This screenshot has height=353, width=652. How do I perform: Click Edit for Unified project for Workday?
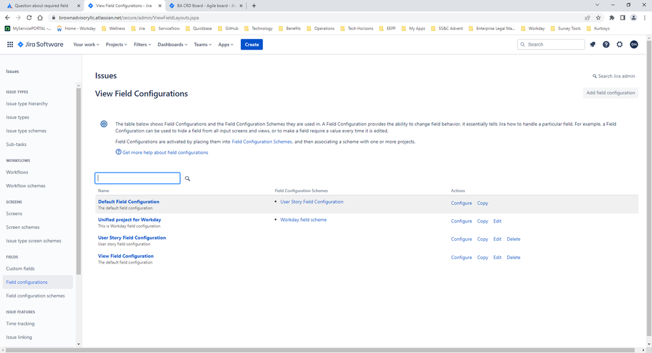tap(497, 221)
